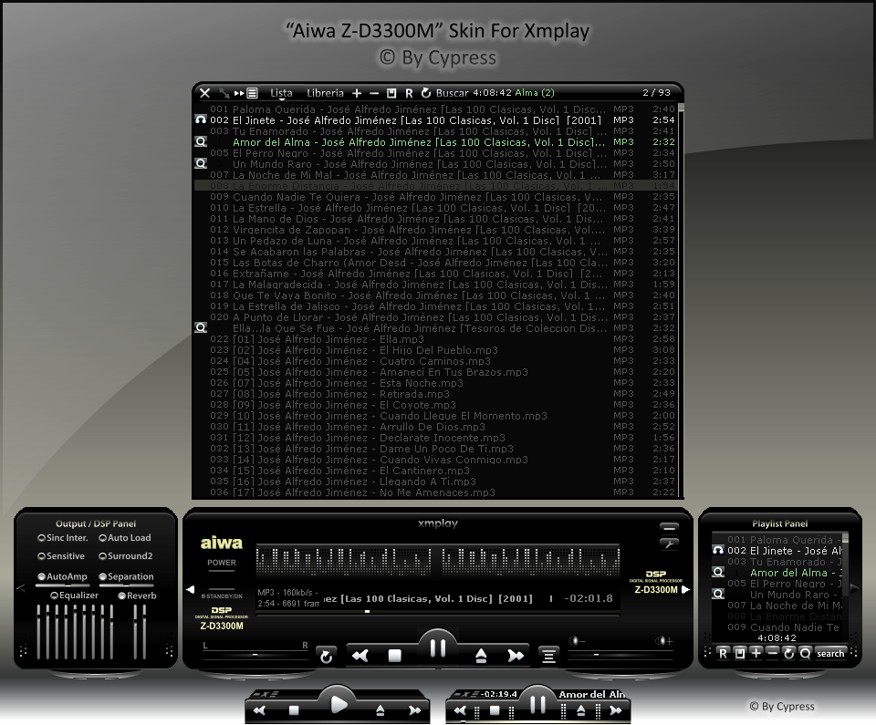Select the Lista tab
Viewport: 876px width, 725px height.
pos(280,92)
